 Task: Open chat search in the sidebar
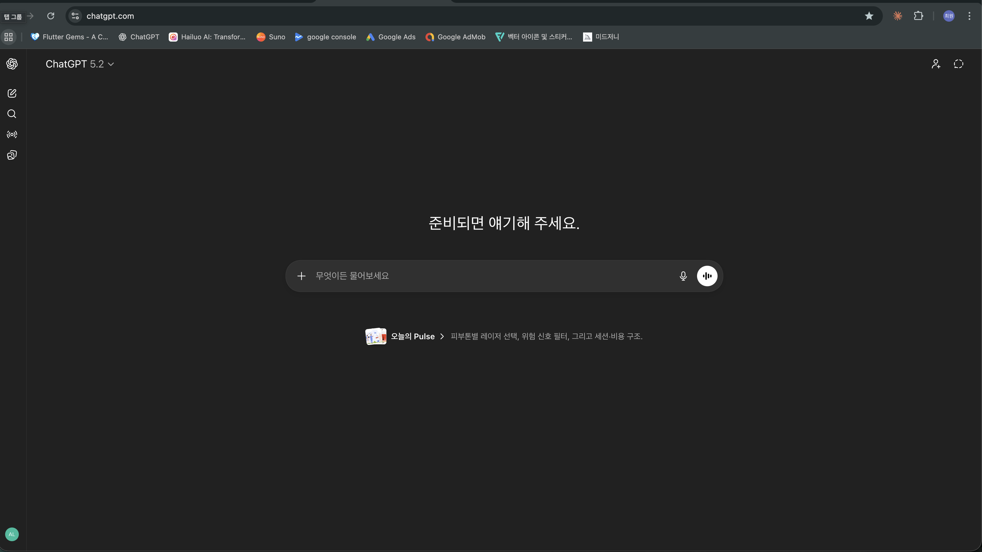(x=12, y=114)
